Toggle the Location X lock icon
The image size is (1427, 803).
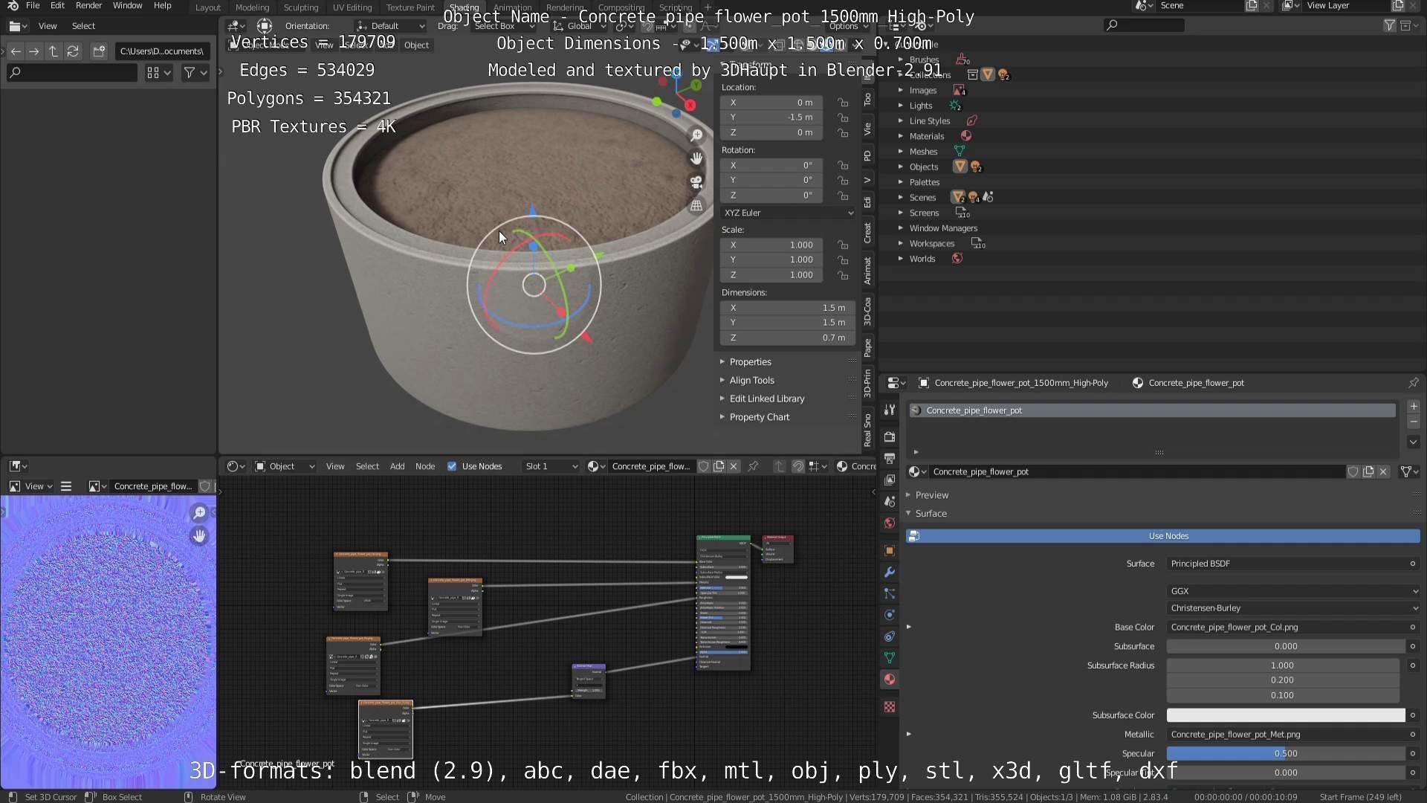(x=843, y=103)
